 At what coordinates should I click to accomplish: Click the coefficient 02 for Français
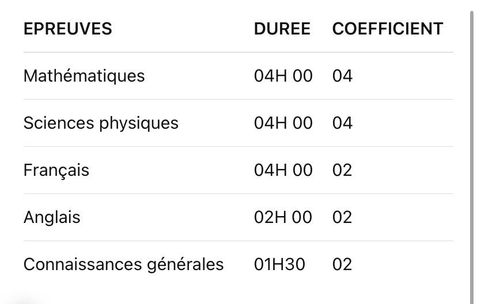[342, 170]
